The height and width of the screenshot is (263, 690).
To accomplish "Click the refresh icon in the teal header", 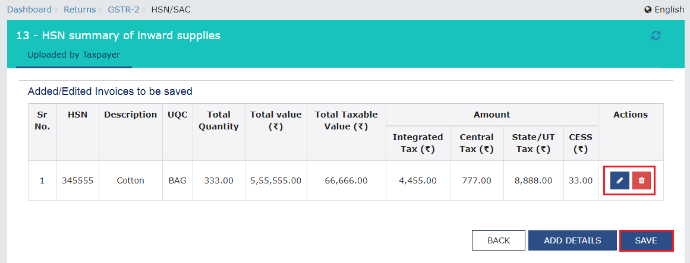I will pyautogui.click(x=656, y=36).
